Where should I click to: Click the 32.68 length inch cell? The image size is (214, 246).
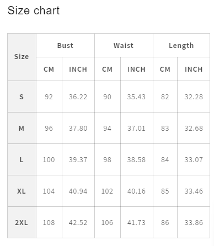tap(194, 128)
